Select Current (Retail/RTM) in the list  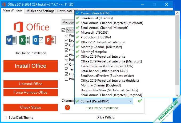coord(125,13)
